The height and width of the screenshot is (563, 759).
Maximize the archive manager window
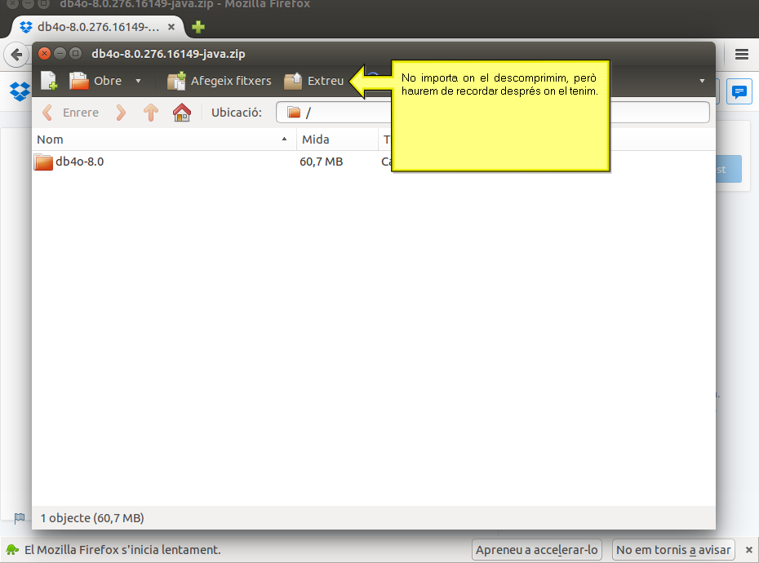pos(75,53)
